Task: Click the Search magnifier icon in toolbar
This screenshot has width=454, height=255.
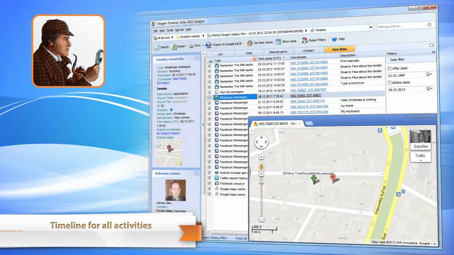Action: [157, 47]
